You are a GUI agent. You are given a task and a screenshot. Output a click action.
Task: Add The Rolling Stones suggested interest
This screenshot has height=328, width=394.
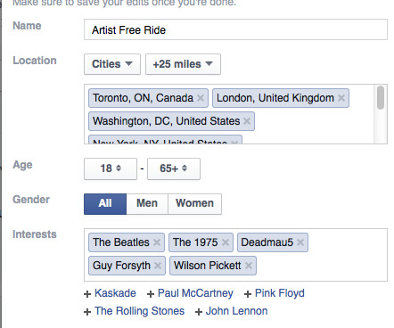(x=134, y=311)
